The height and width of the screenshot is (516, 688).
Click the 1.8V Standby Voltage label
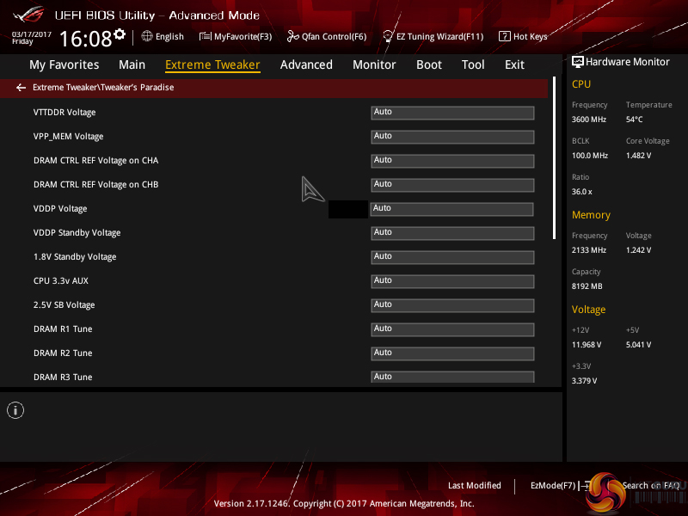pyautogui.click(x=75, y=256)
